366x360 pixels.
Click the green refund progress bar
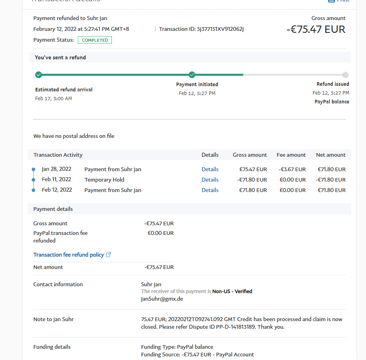coord(120,75)
